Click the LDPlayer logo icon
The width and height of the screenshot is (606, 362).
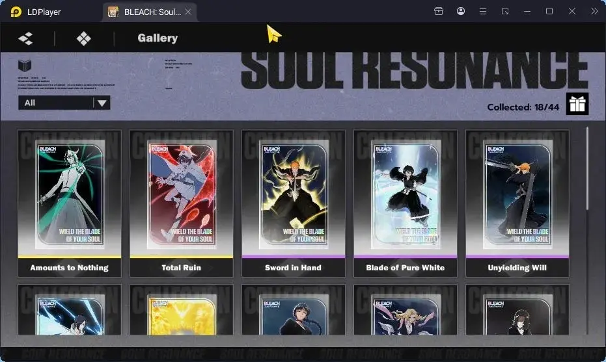point(16,12)
